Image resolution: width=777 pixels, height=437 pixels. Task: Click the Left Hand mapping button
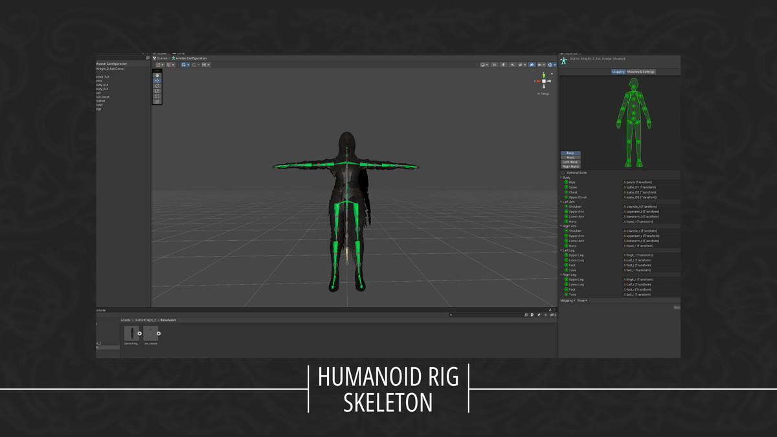[570, 162]
